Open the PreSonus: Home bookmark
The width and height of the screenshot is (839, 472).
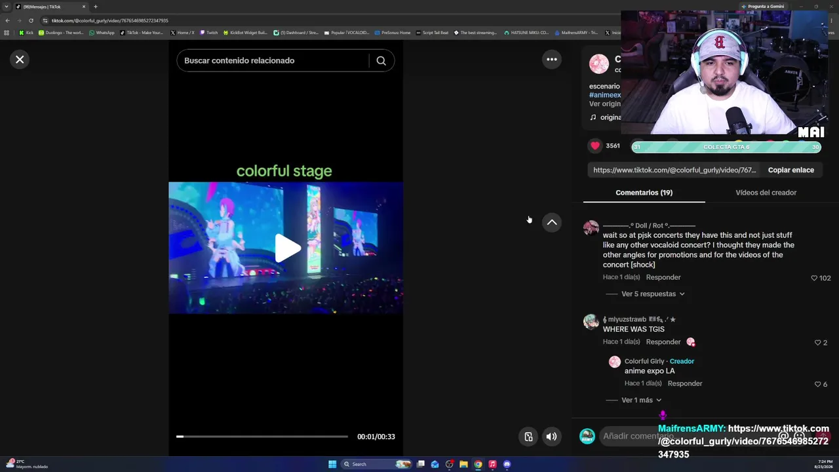393,33
